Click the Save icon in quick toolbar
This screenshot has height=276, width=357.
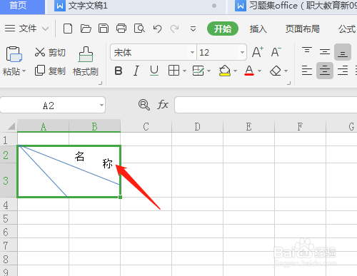click(x=104, y=29)
